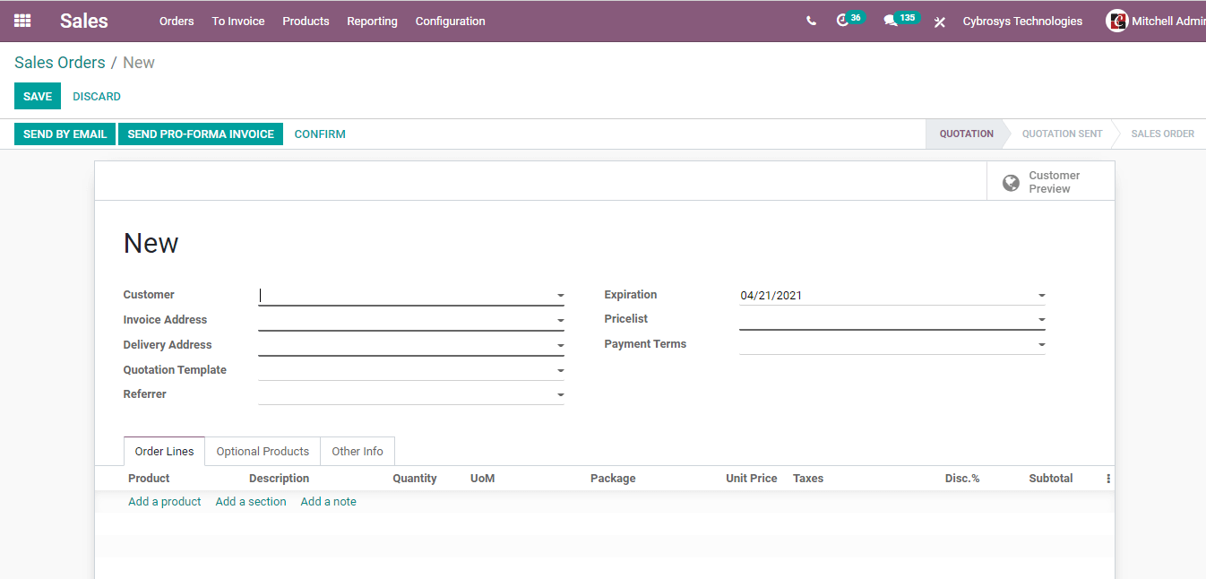Click Mitchell Admin user avatar
1206x579 pixels.
pyautogui.click(x=1116, y=21)
